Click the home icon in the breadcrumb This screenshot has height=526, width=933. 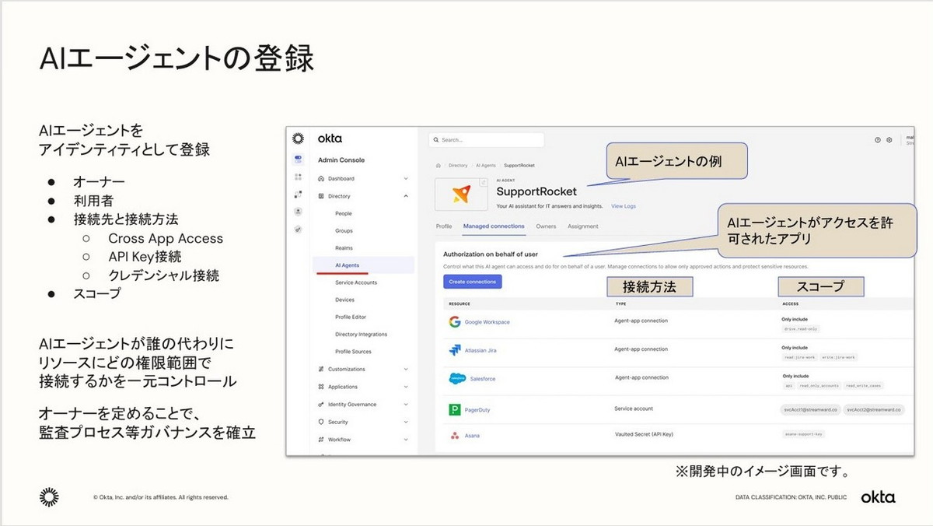(439, 165)
